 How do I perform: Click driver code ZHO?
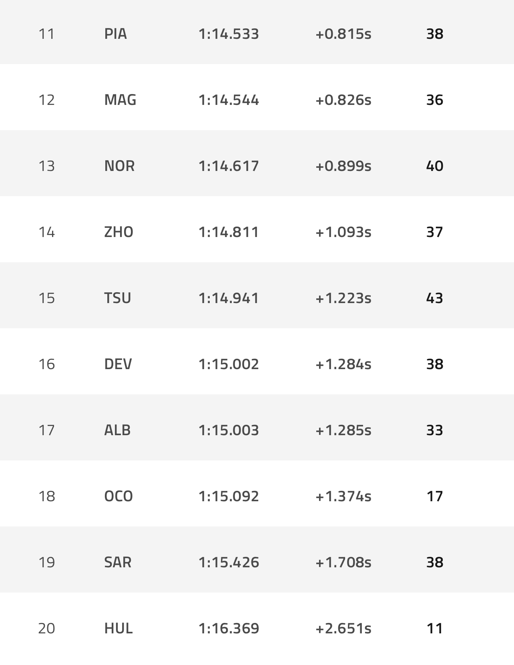point(118,232)
